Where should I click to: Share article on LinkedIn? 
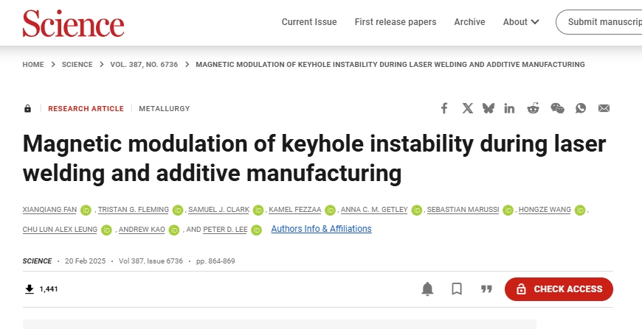tap(509, 108)
